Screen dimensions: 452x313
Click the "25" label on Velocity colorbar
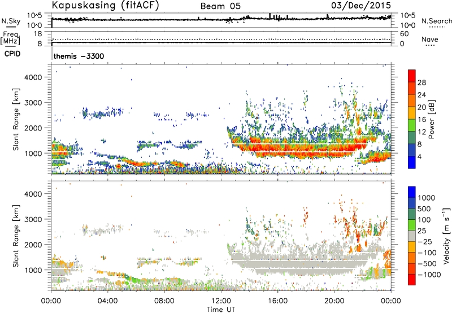click(421, 231)
